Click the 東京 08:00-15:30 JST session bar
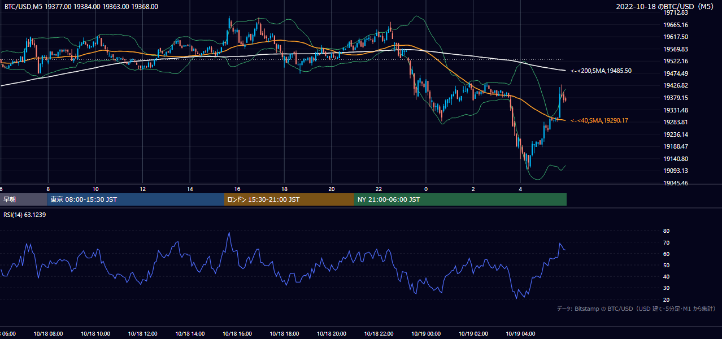The image size is (722, 339). coord(136,199)
